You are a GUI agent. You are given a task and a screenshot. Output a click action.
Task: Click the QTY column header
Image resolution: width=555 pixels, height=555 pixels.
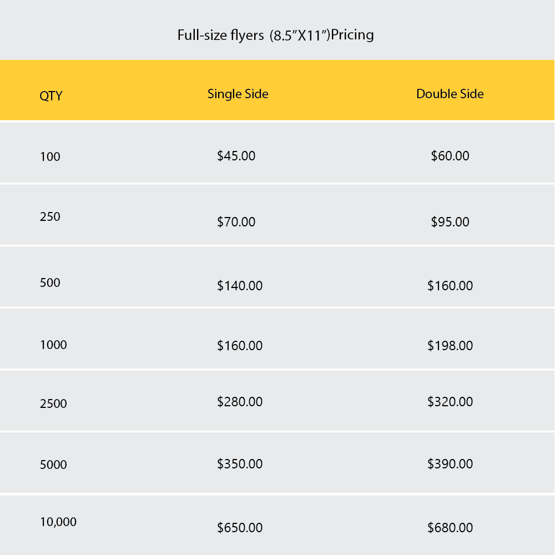click(51, 96)
